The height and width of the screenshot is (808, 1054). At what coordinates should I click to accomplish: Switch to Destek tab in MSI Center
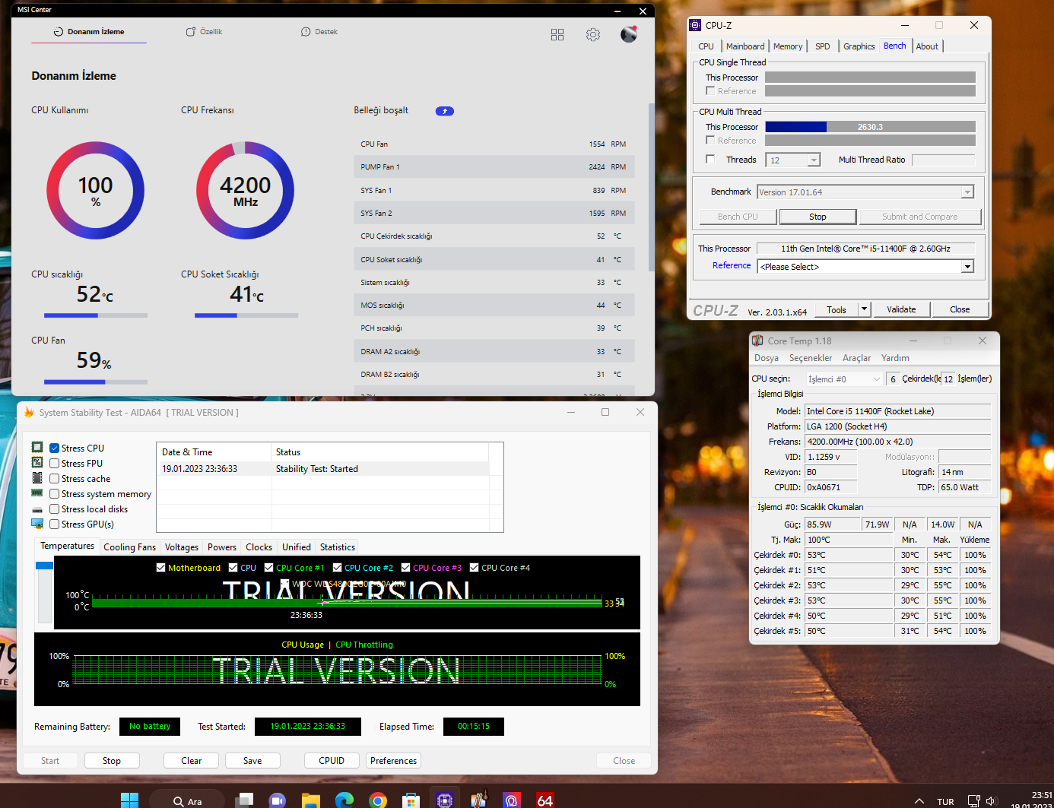click(x=319, y=32)
